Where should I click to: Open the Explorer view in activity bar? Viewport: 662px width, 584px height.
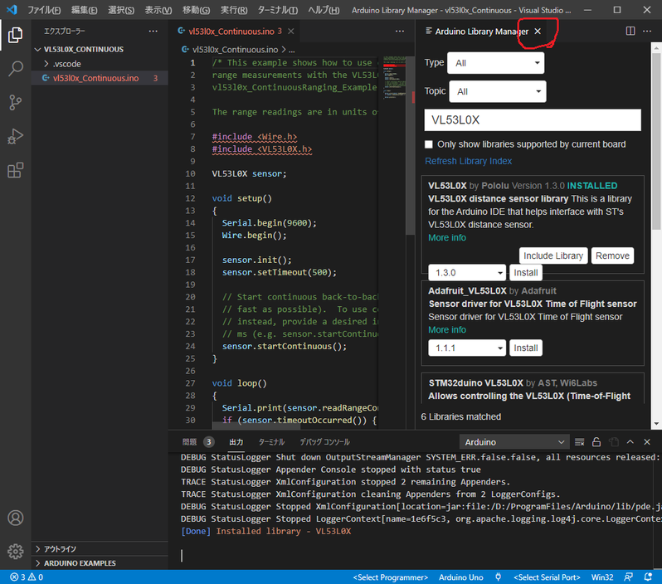pos(15,35)
